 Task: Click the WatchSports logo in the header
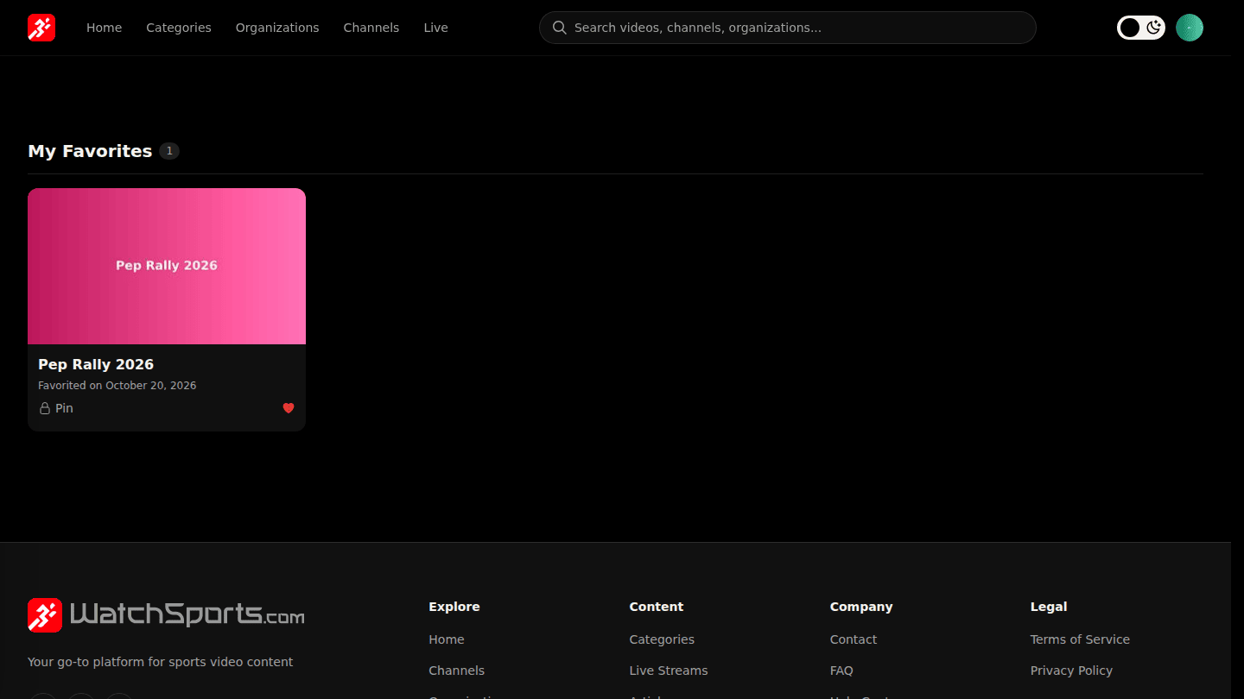[x=41, y=28]
